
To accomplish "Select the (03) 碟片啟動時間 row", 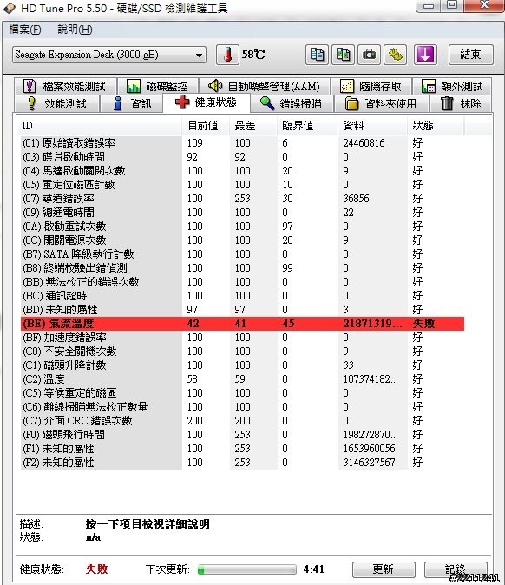I will coord(242,157).
